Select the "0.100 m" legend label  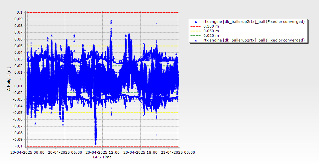211,26
